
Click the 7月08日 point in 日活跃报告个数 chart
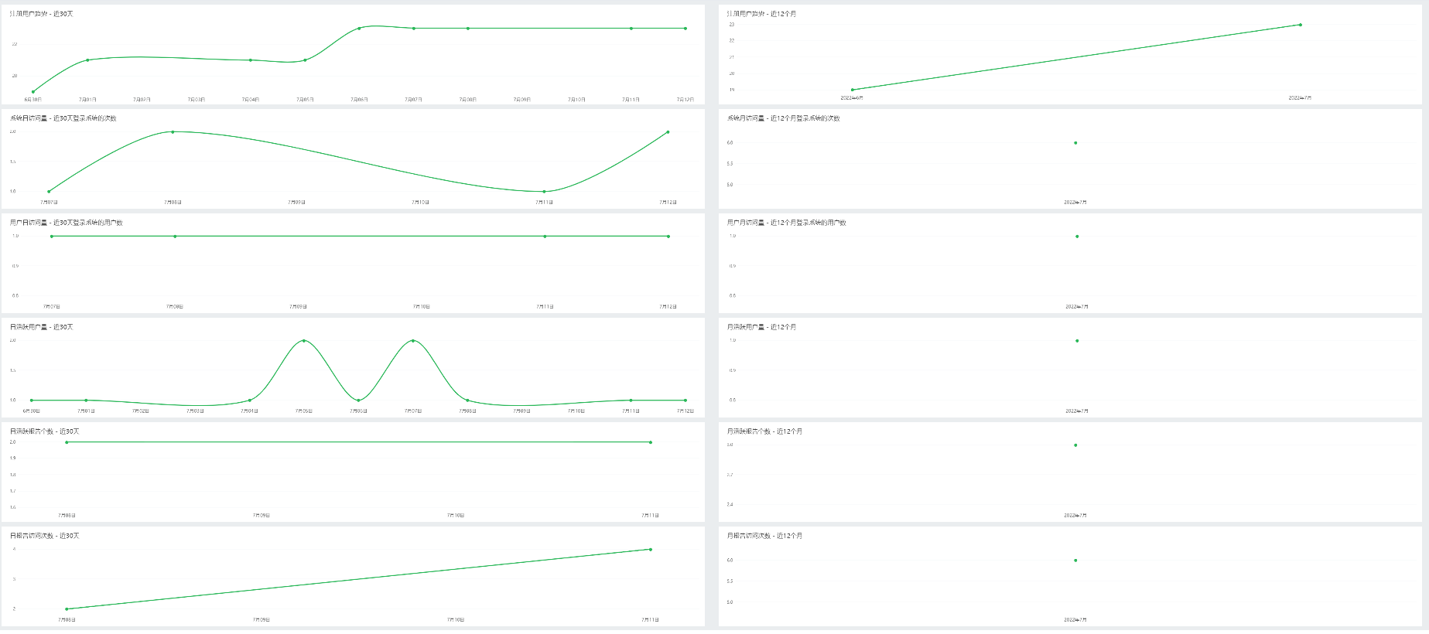point(67,442)
